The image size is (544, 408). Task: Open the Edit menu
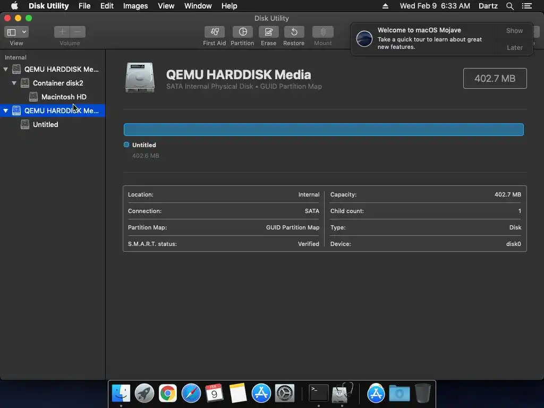tap(107, 6)
